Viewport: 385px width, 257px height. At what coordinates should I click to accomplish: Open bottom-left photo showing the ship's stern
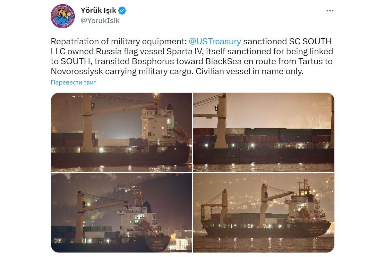tap(122, 213)
